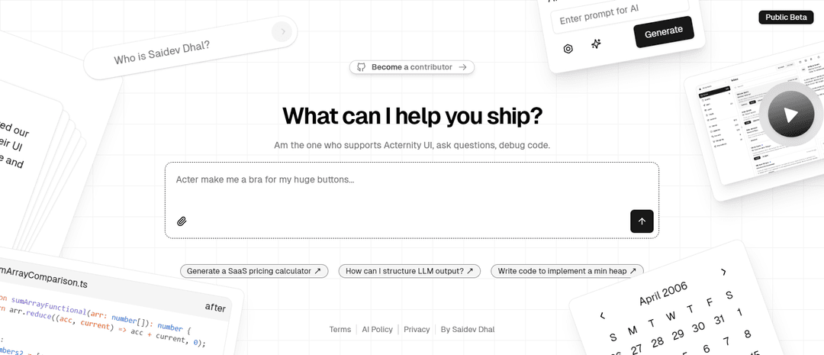
Task: Click the hexagon settings icon in prompt card
Action: tap(568, 49)
